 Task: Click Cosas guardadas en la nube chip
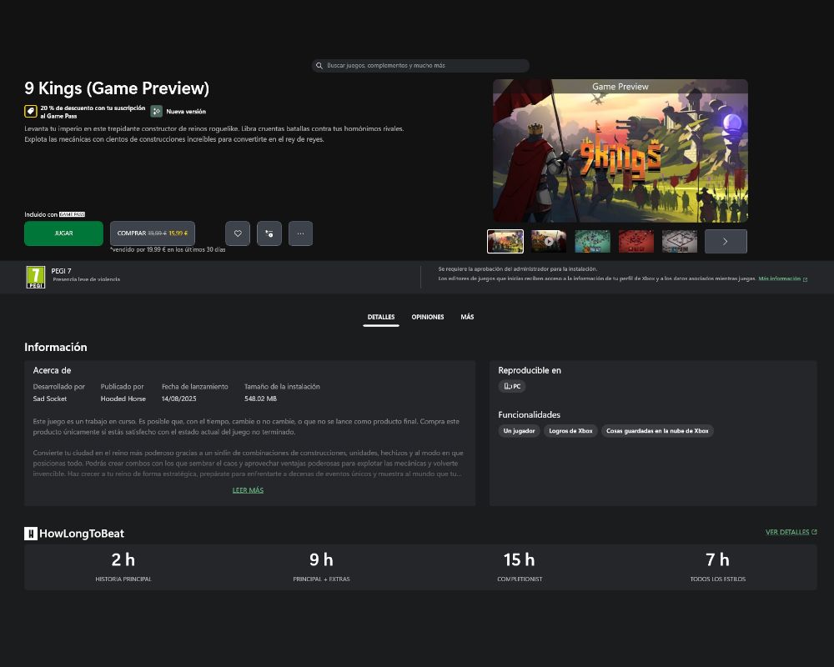pyautogui.click(x=657, y=431)
